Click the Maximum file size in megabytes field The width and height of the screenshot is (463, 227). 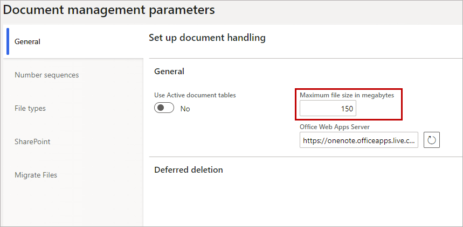coord(328,109)
